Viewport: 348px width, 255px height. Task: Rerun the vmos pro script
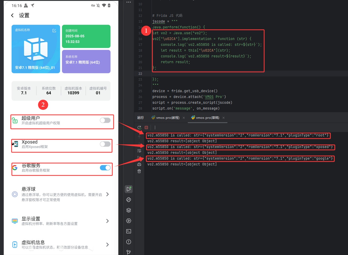click(x=139, y=127)
